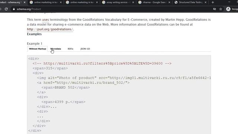Minimize the browser window
Screen dimensions: 238x134
pyautogui.click(x=229, y=2)
